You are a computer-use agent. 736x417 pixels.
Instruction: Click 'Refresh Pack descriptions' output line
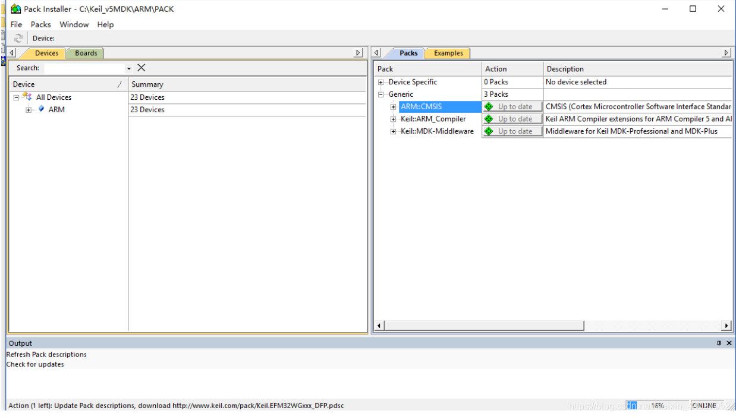click(x=46, y=355)
